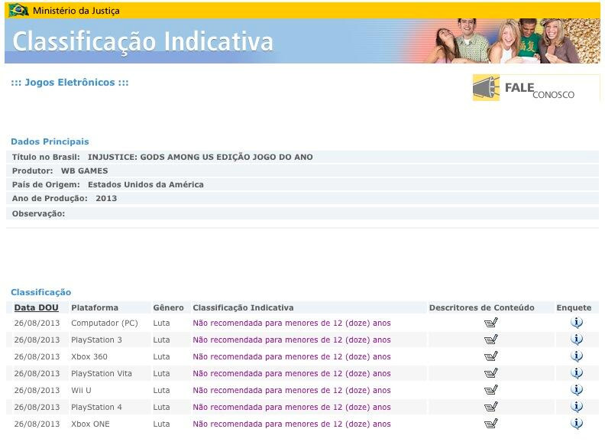
Task: Click the Enquete info icon for PlayStation 4
Action: pyautogui.click(x=577, y=407)
